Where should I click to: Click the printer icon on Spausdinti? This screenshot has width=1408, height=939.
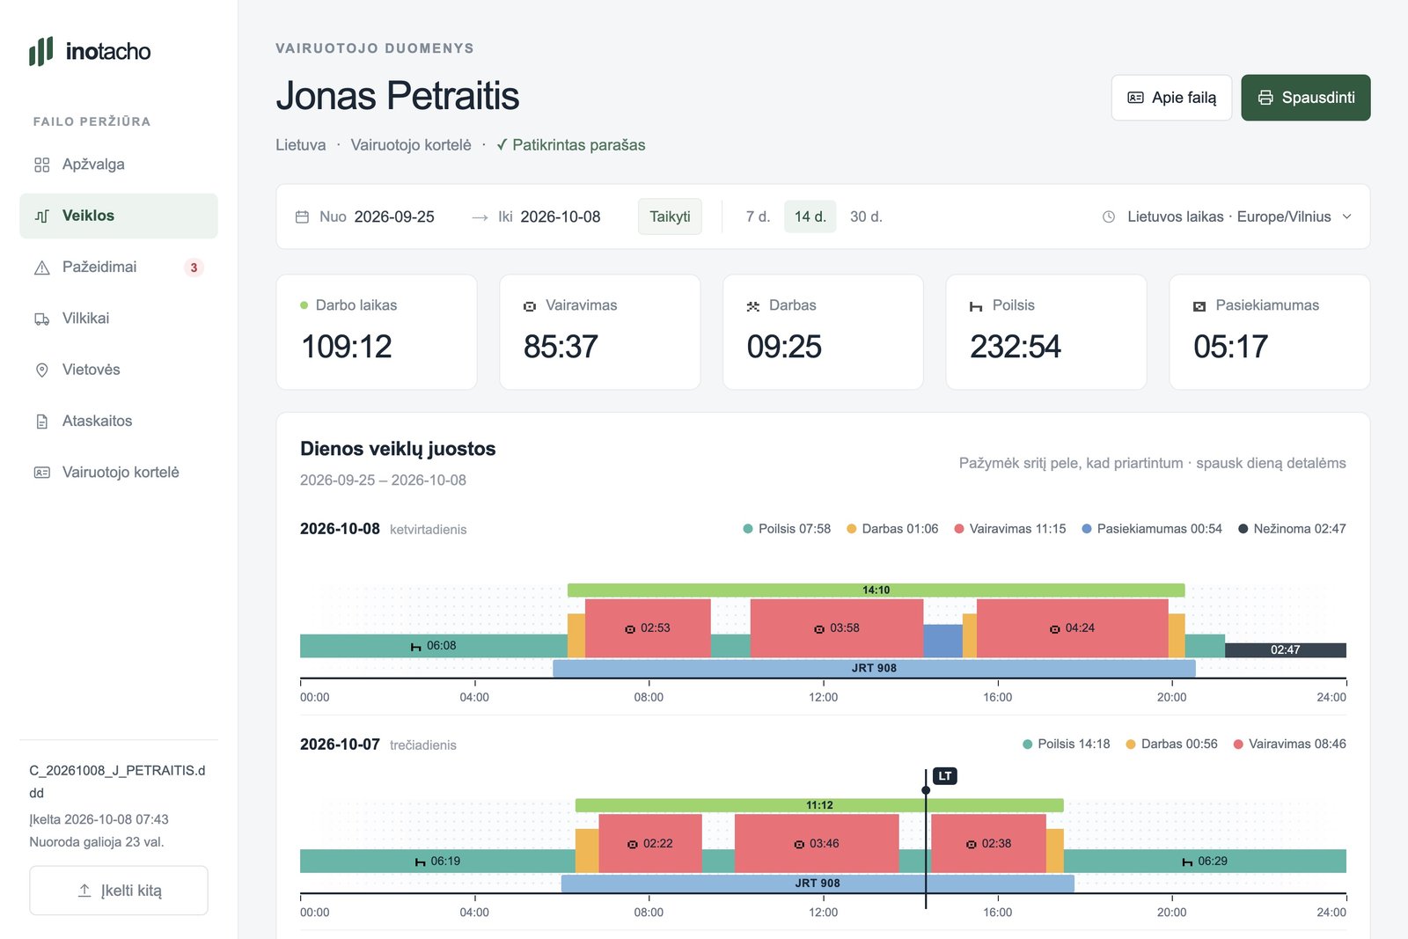click(1265, 98)
